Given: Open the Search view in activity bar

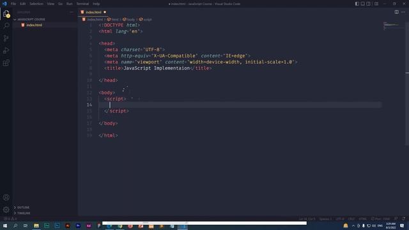Looking at the screenshot, I should (6, 26).
